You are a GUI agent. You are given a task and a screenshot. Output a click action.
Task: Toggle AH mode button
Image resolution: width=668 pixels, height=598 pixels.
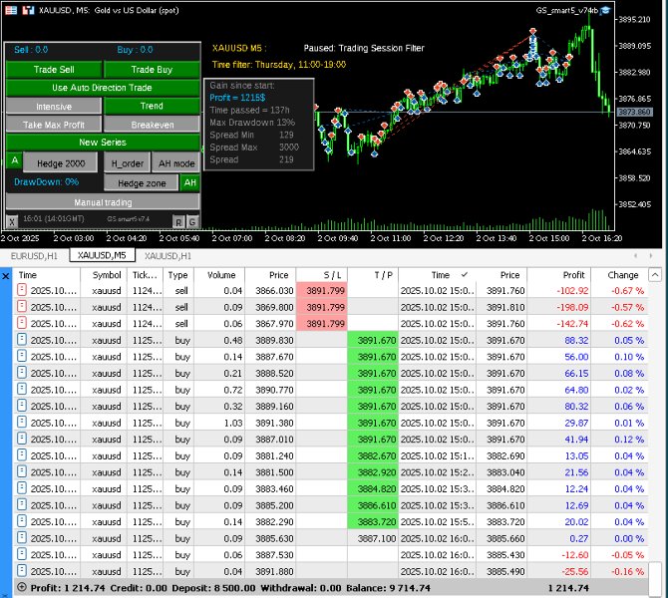point(175,163)
